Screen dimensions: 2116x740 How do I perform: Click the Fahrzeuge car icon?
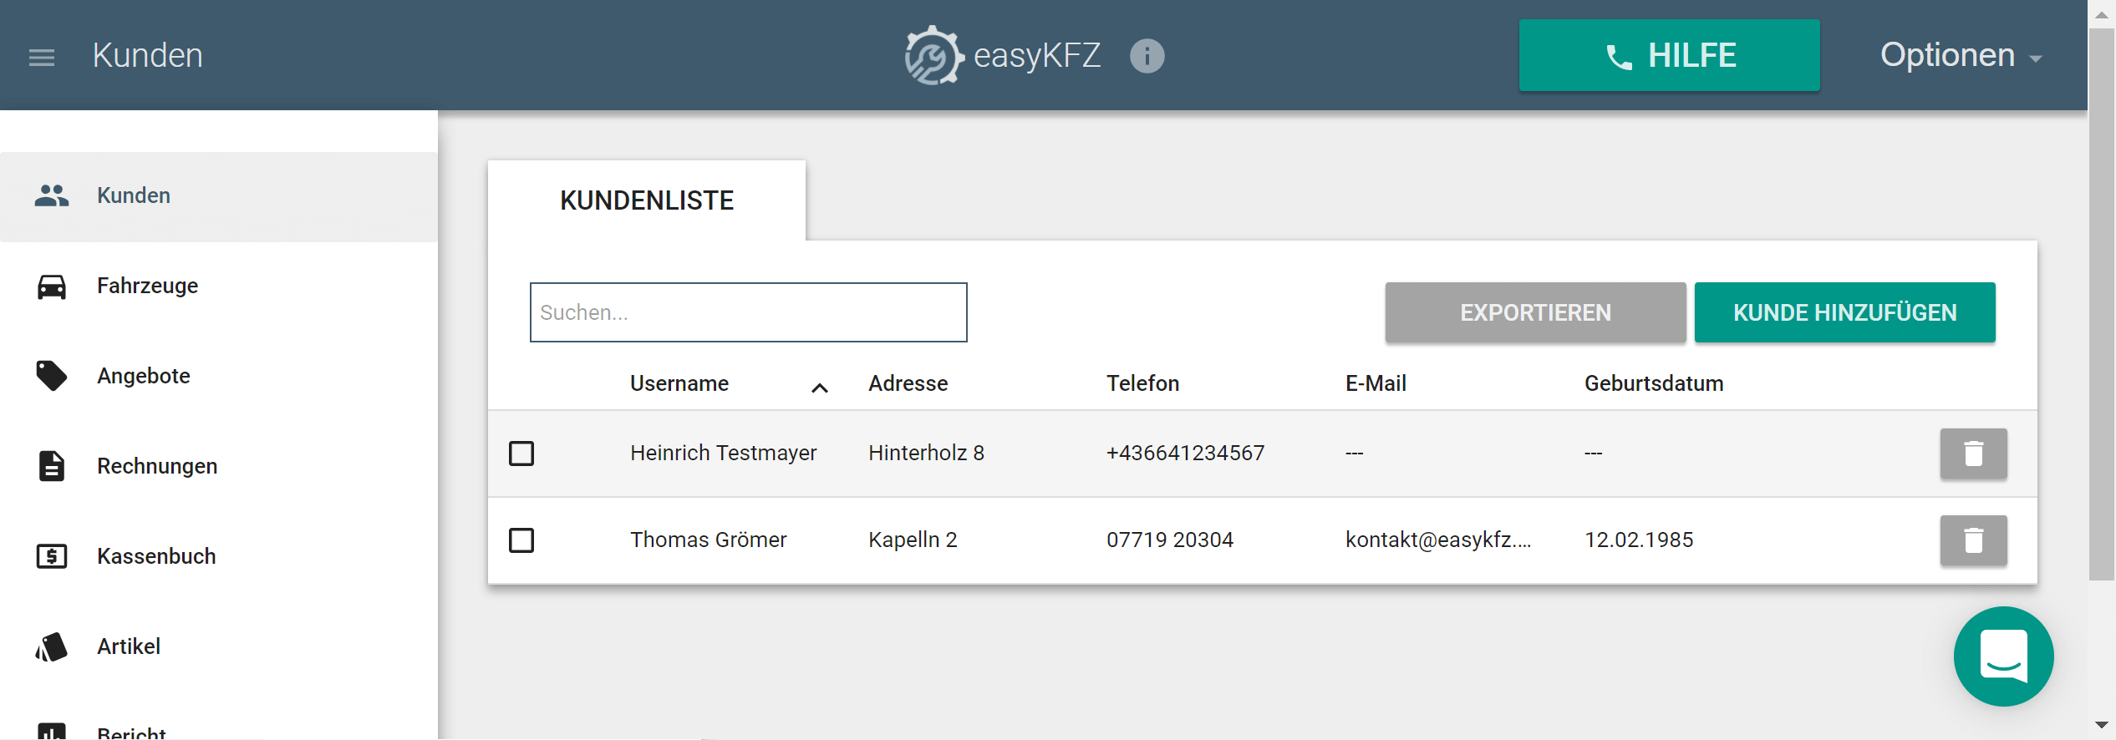tap(52, 286)
